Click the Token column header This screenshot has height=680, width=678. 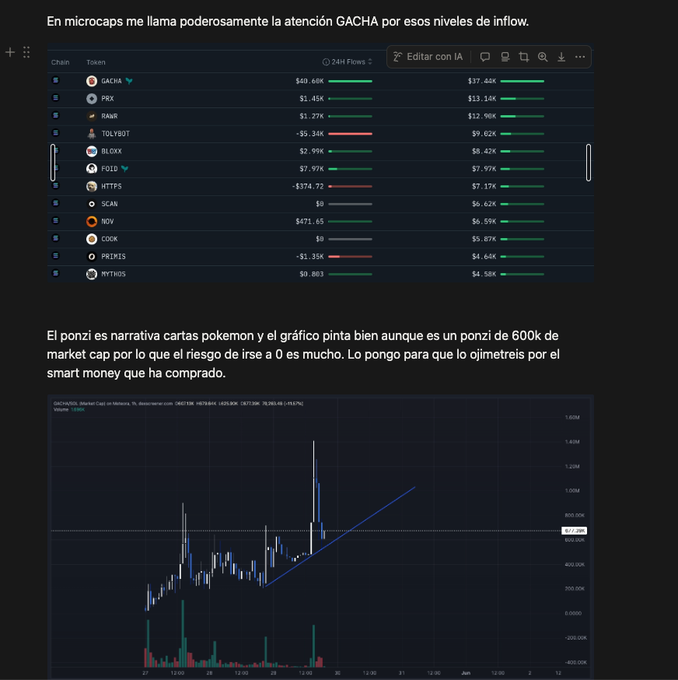click(96, 62)
